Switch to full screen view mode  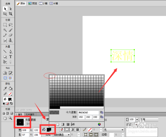pos(12,113)
